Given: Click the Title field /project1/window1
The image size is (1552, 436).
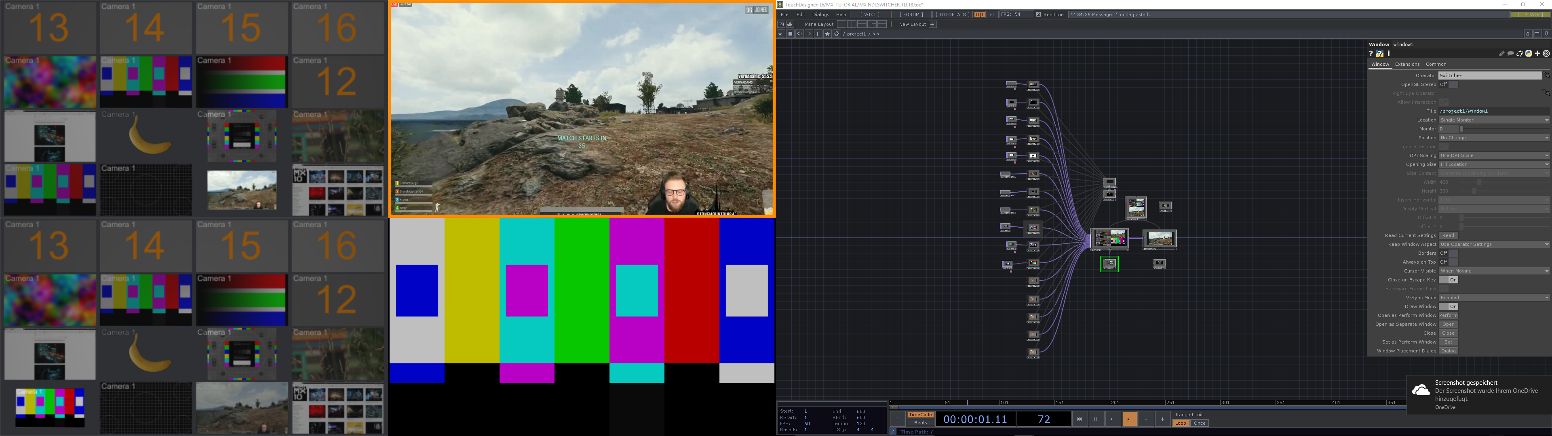Looking at the screenshot, I should point(1494,111).
